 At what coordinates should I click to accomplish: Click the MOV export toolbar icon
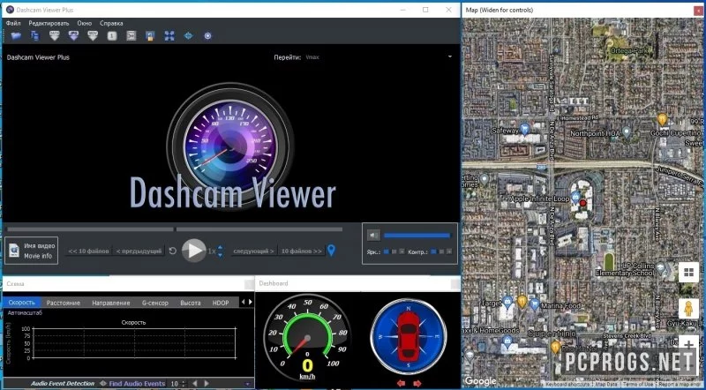[x=93, y=36]
